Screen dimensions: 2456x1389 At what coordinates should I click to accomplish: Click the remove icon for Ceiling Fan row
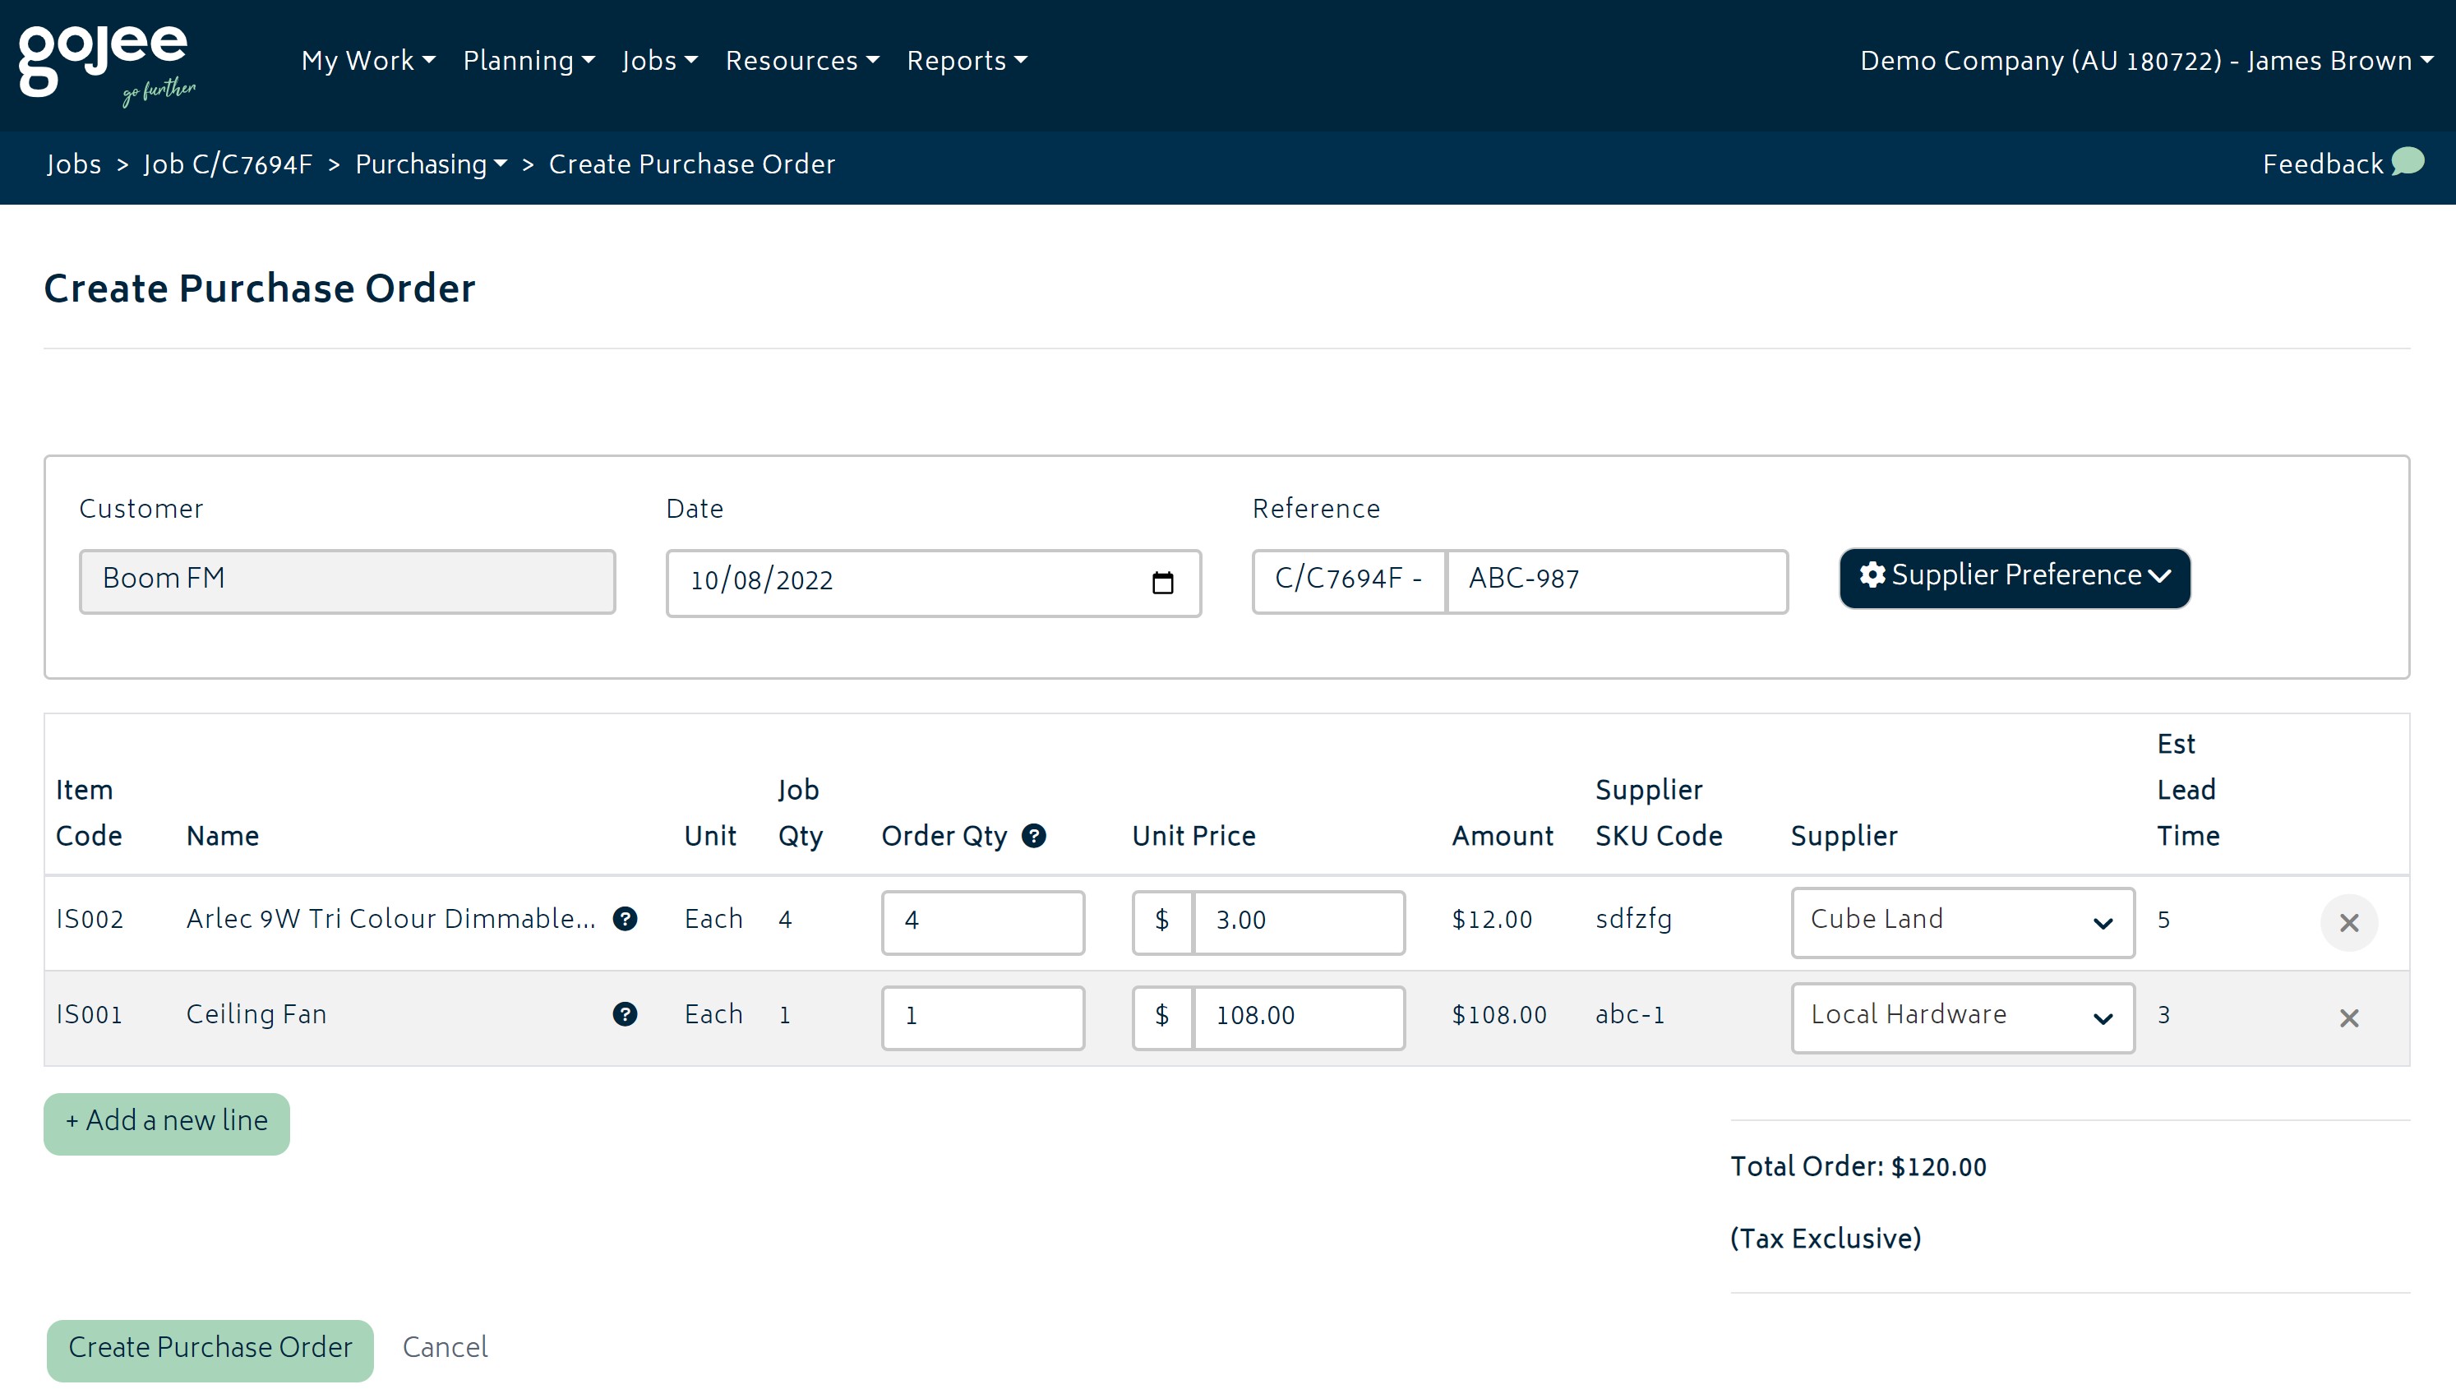(x=2348, y=1017)
